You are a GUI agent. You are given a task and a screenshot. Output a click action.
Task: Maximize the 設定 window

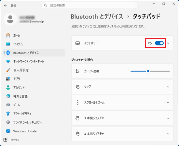164,4
